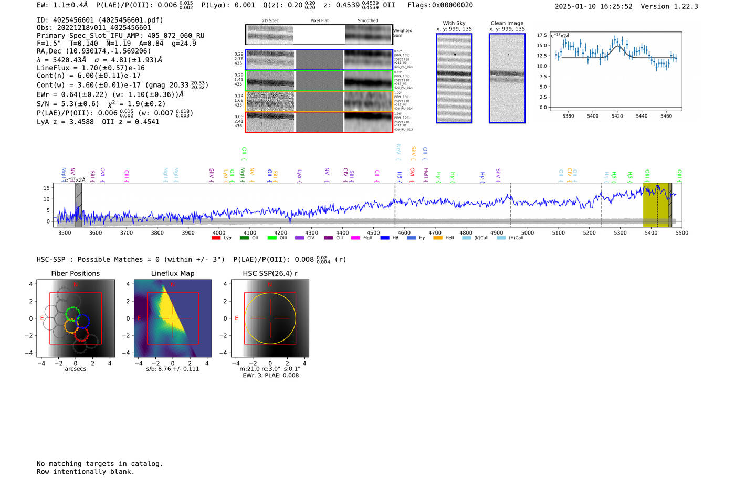The image size is (735, 500).
Task: Click the yellow aperture circle in HSC SSP image
Action: click(x=245, y=318)
